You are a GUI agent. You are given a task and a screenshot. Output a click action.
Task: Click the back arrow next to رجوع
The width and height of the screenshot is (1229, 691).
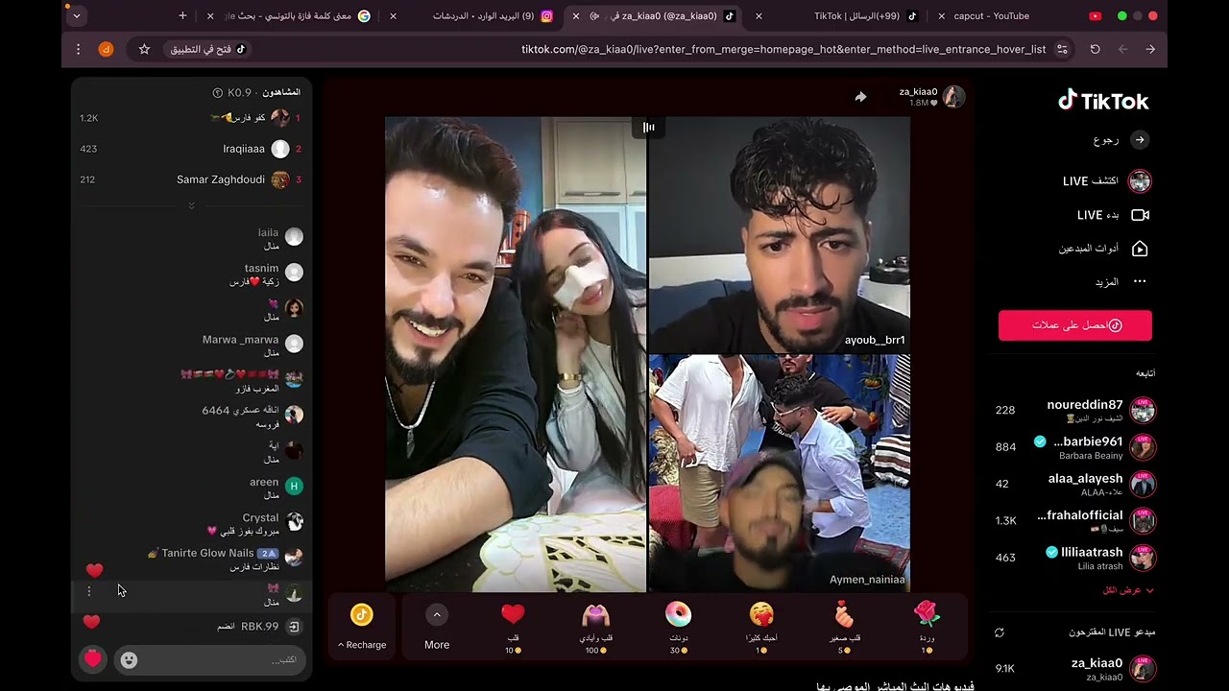point(1140,139)
